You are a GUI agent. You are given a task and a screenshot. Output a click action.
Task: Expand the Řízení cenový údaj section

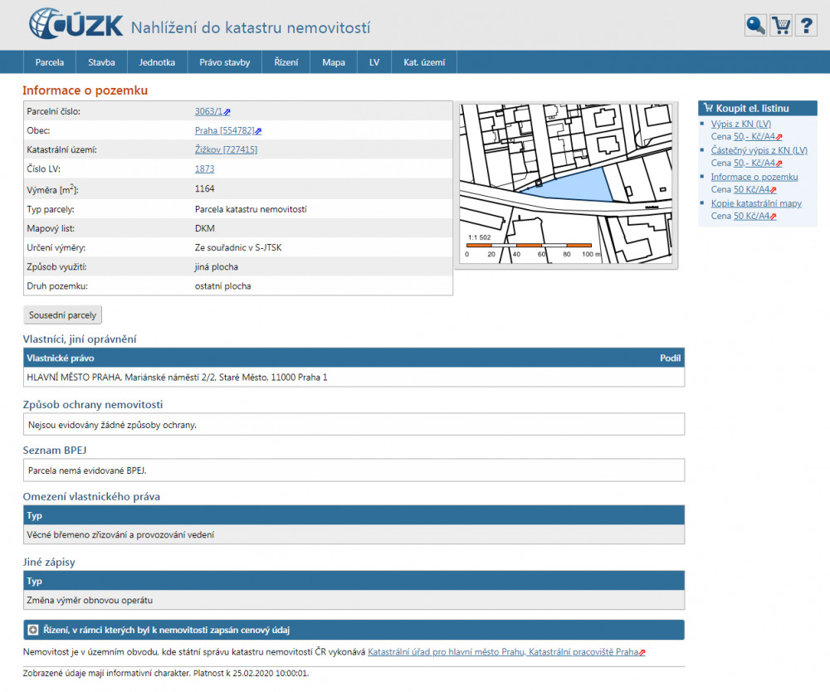tap(33, 630)
